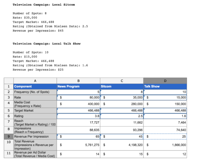Select the Talk Show header cell

click(x=165, y=87)
